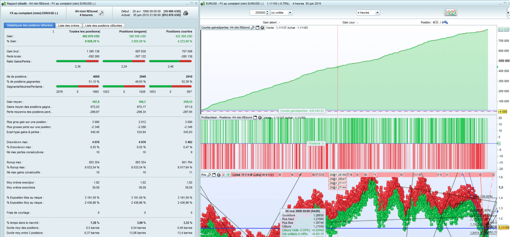Remove the Prix panel with X icon
513x237 pixels.
tap(219, 175)
